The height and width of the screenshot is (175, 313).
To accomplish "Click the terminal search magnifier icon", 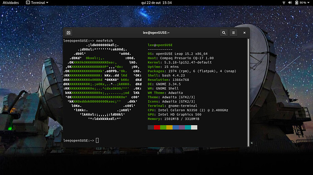I will (224, 33).
